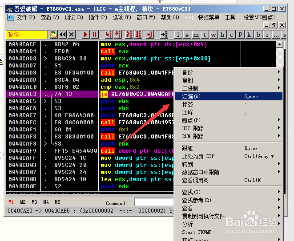Open handles 'h' button

click(222, 35)
